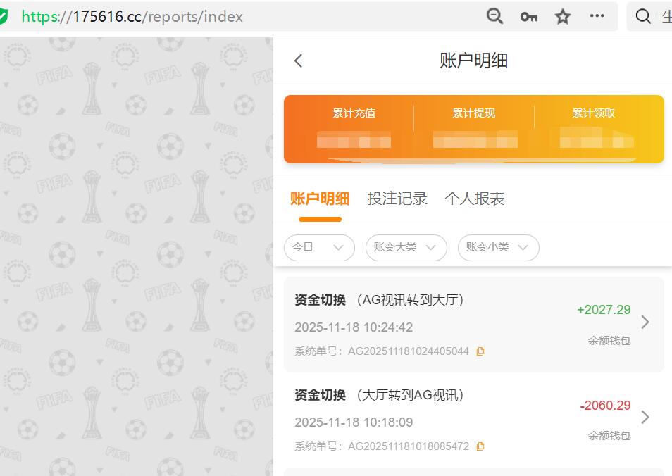Image resolution: width=672 pixels, height=476 pixels.
Task: Expand the +2027.29 资金切换 record details
Action: (645, 320)
